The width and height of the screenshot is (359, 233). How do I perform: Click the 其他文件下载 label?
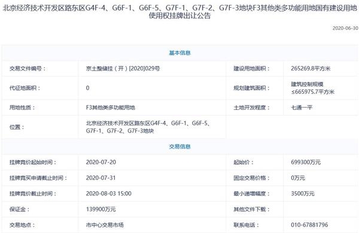pyautogui.click(x=252, y=209)
